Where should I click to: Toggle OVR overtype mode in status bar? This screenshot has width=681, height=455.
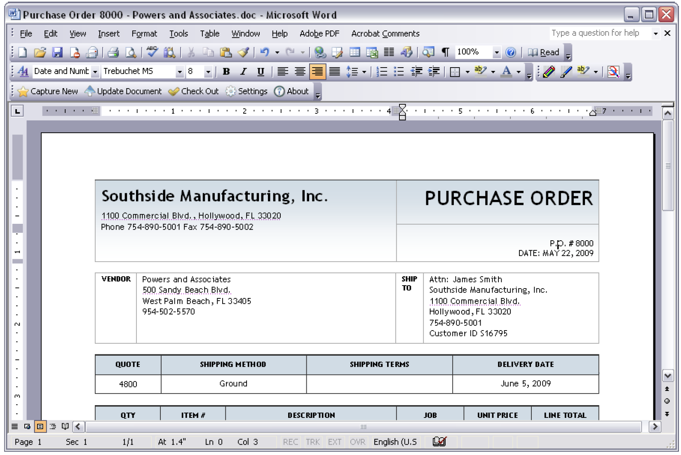(357, 442)
